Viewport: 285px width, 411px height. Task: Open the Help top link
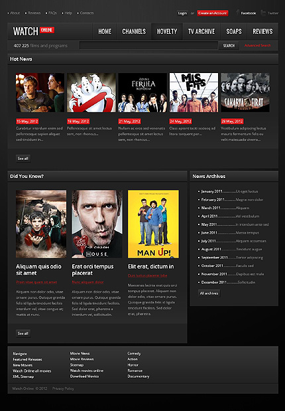pyautogui.click(x=68, y=13)
